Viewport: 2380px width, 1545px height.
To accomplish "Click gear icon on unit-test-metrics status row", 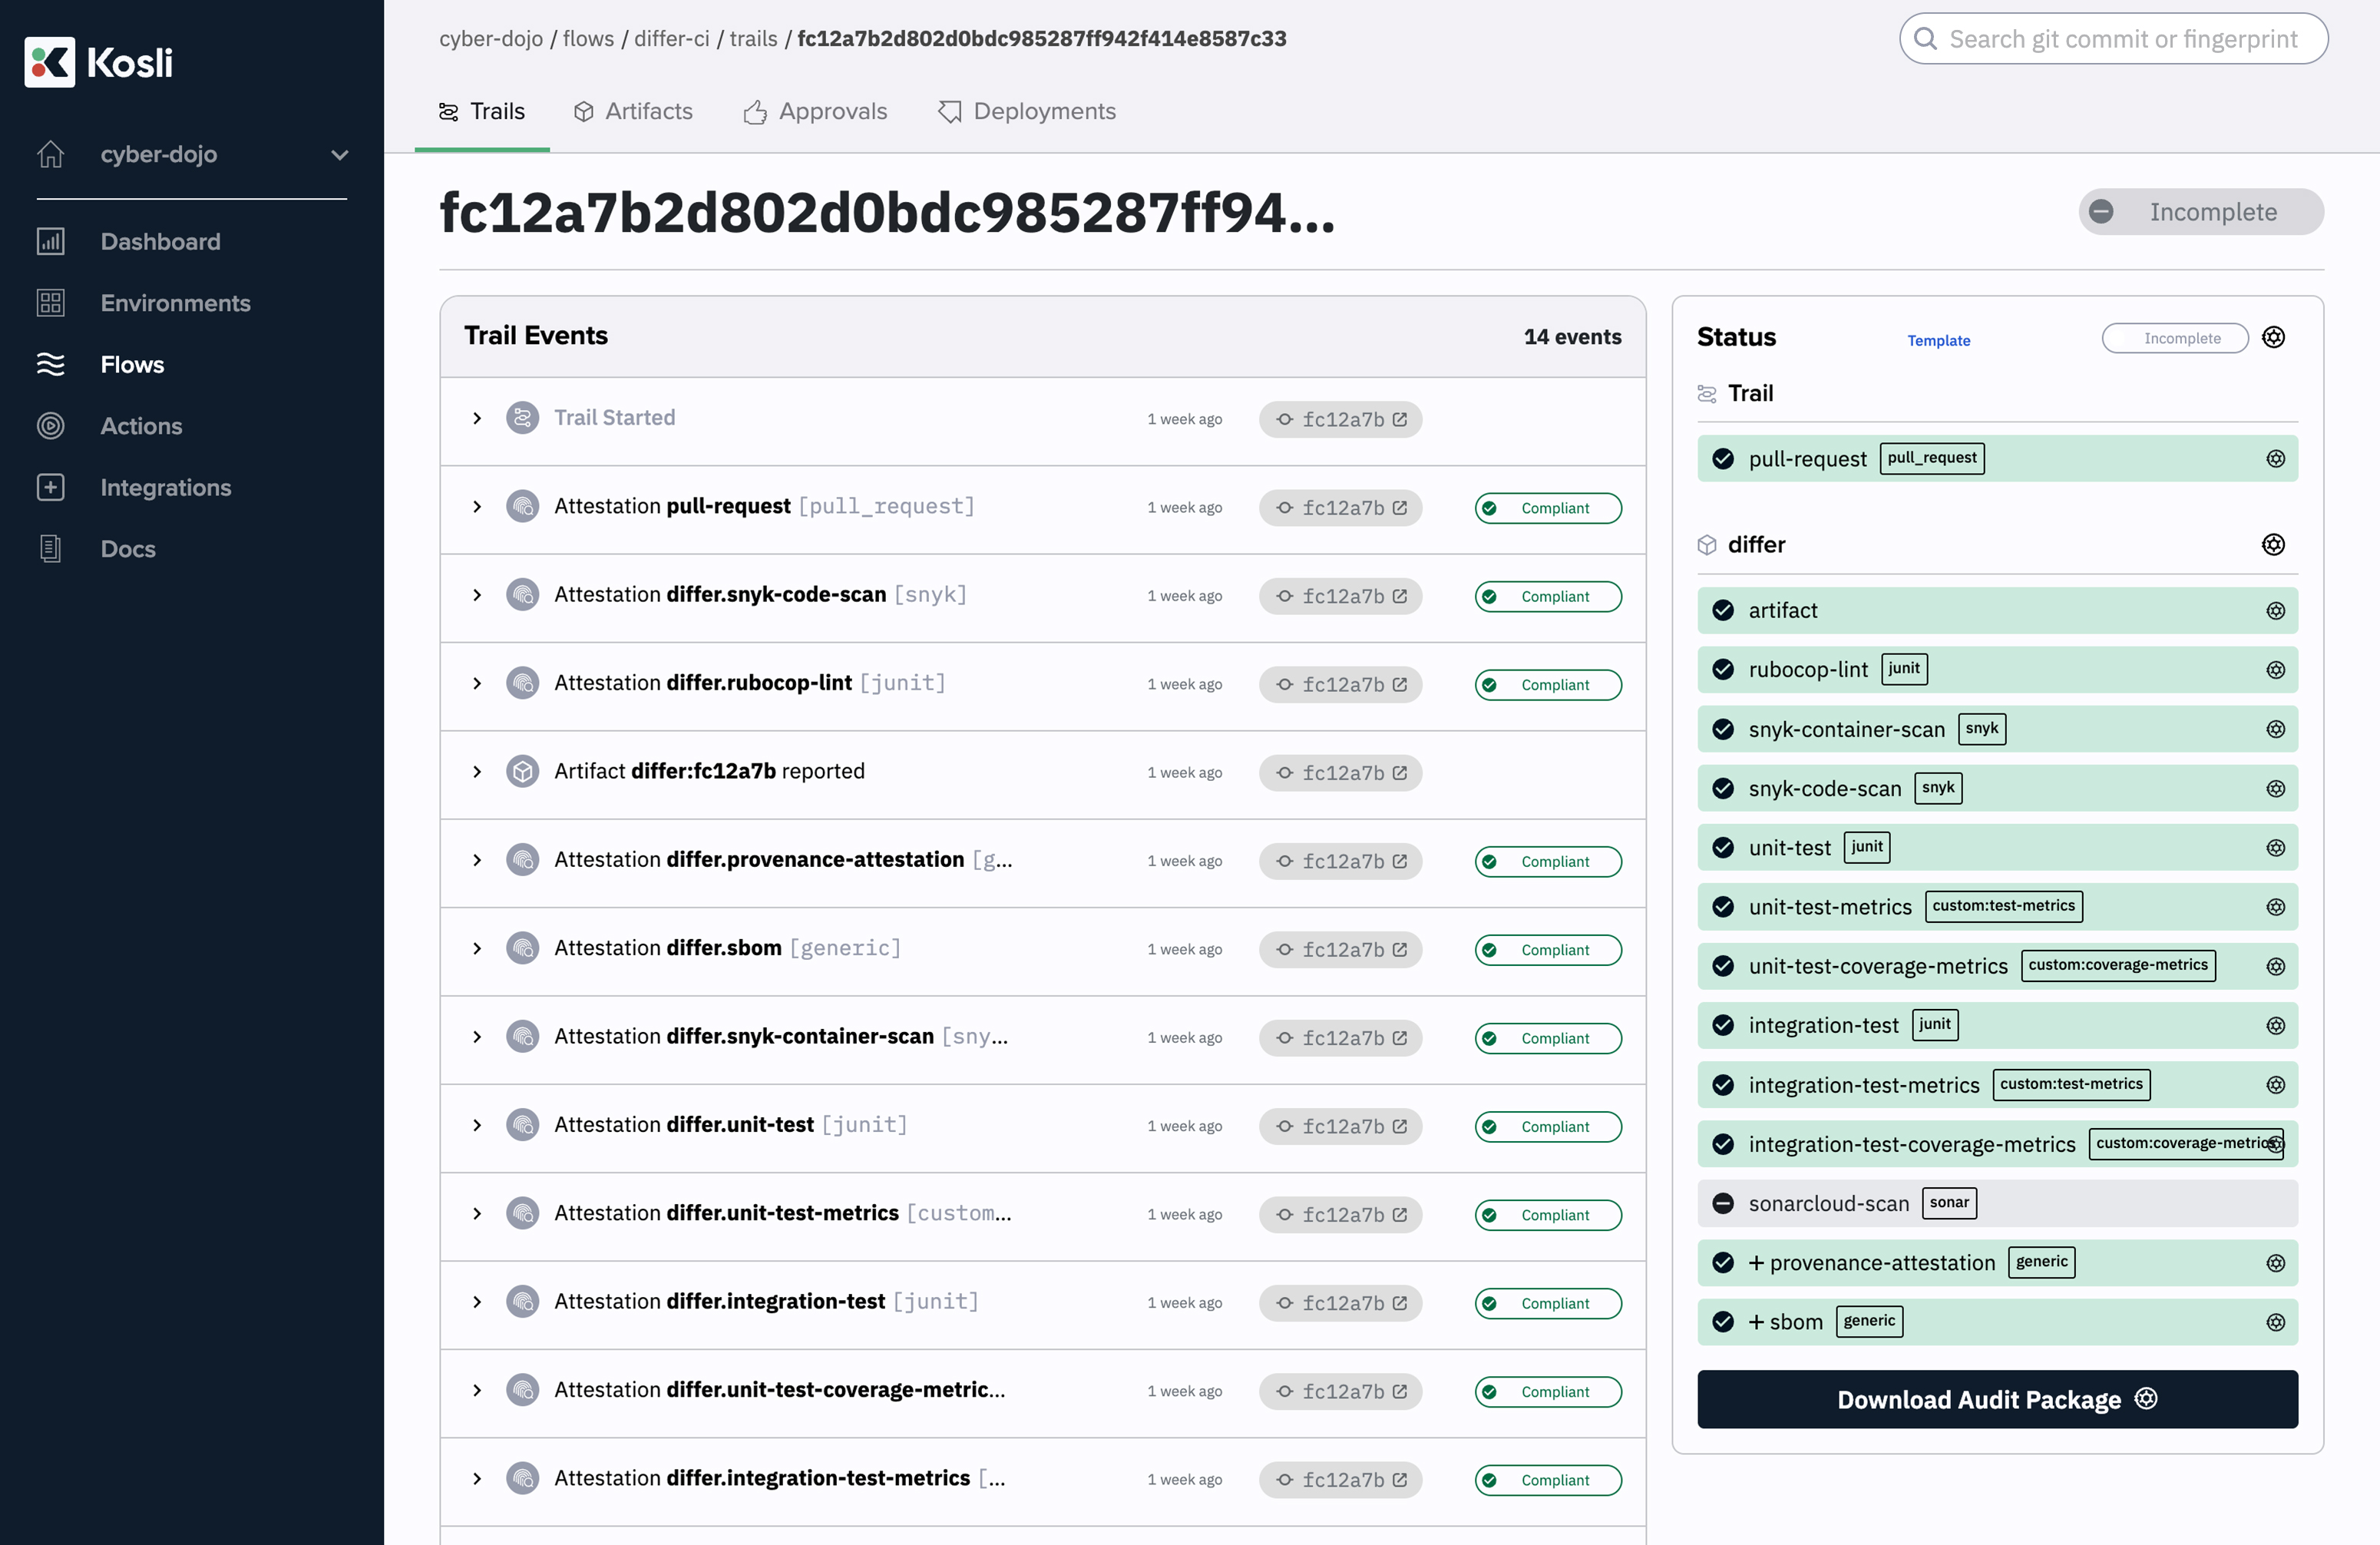I will 2275,907.
